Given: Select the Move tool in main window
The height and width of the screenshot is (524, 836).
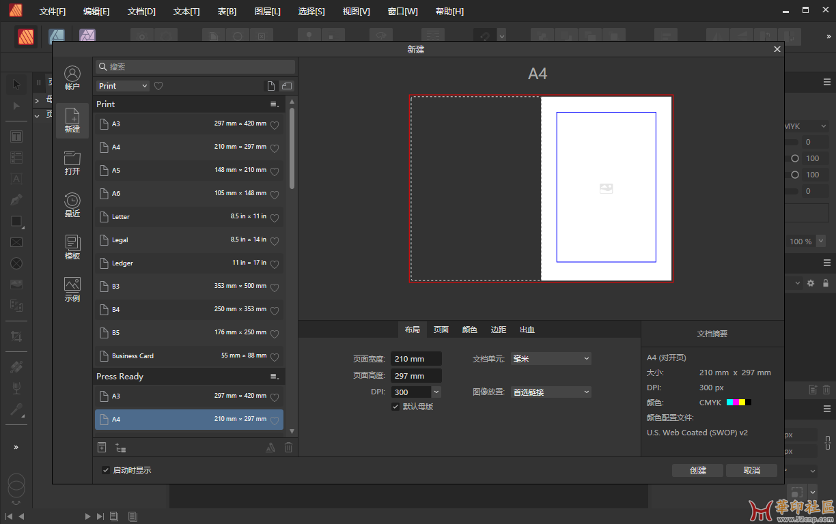Looking at the screenshot, I should (x=16, y=84).
